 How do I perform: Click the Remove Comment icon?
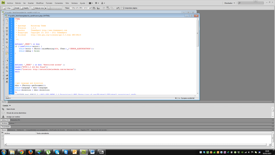(7, 61)
